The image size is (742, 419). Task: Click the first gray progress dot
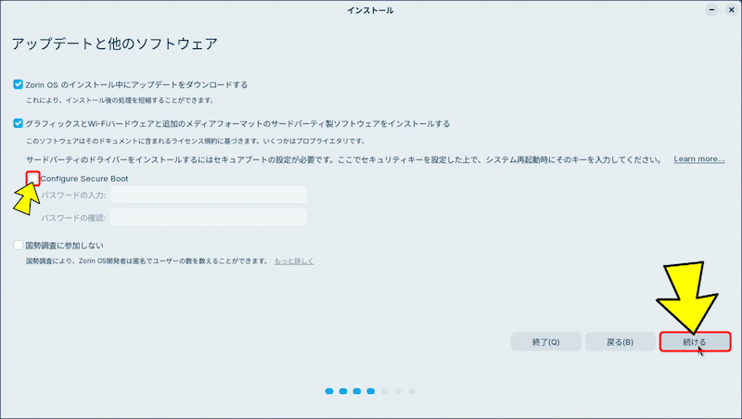385,391
